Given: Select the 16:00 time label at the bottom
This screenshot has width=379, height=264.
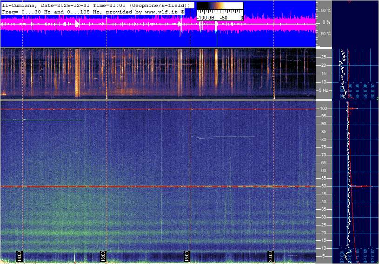Looking at the screenshot, I should (x=103, y=256).
